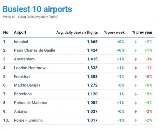This screenshot has width=159, height=130.
Task: Click Istanbul's 1,665 flights value
Action: coord(92,42)
